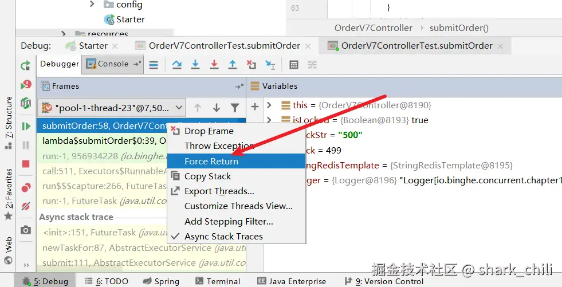This screenshot has height=287, width=562.
Task: Choose Add Stepping Filter menu item
Action: point(237,222)
